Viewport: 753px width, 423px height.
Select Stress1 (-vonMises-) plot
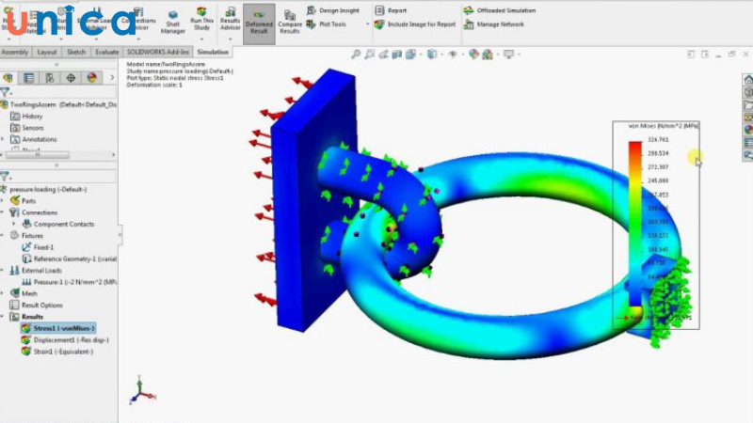tap(58, 328)
